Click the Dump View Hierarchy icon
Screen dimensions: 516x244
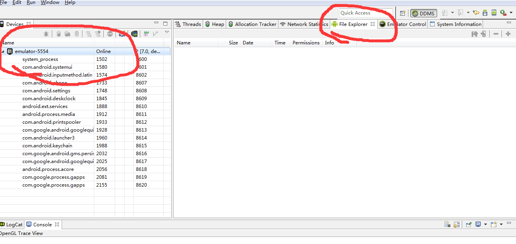click(134, 34)
